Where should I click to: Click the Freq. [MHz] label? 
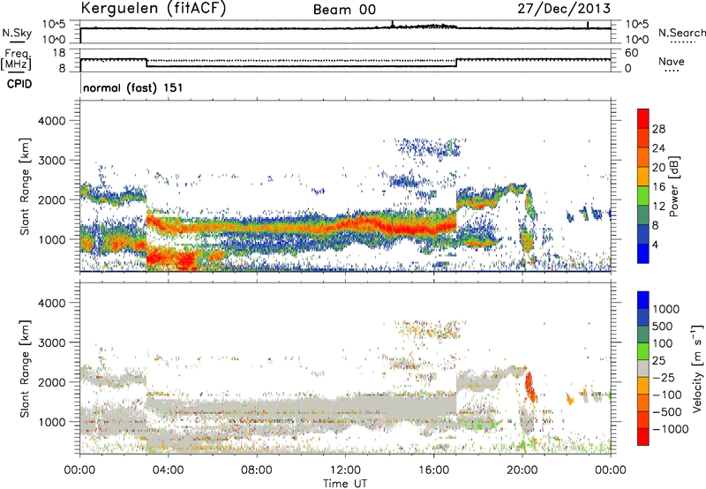click(x=17, y=59)
